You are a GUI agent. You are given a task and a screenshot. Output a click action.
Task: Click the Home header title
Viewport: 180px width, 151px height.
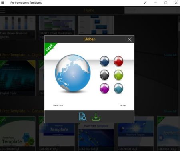pyautogui.click(x=89, y=10)
